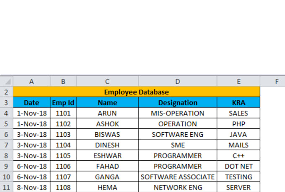The height and width of the screenshot is (192, 285).
Task: Select the 8-Nov-18 date cell
Action: 31,187
